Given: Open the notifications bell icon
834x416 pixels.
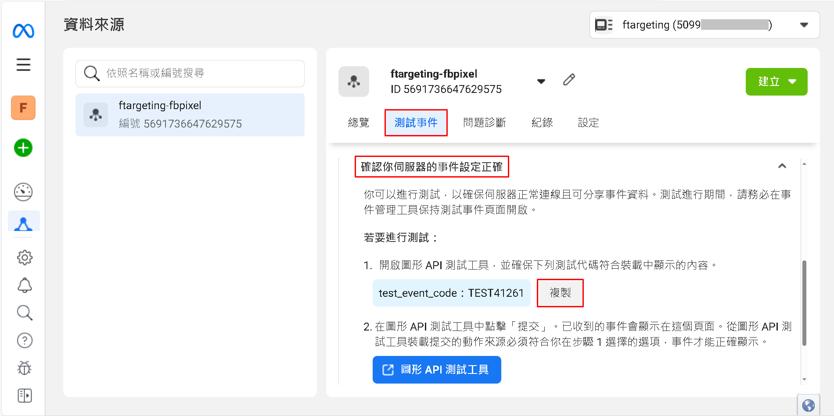Looking at the screenshot, I should tap(25, 285).
